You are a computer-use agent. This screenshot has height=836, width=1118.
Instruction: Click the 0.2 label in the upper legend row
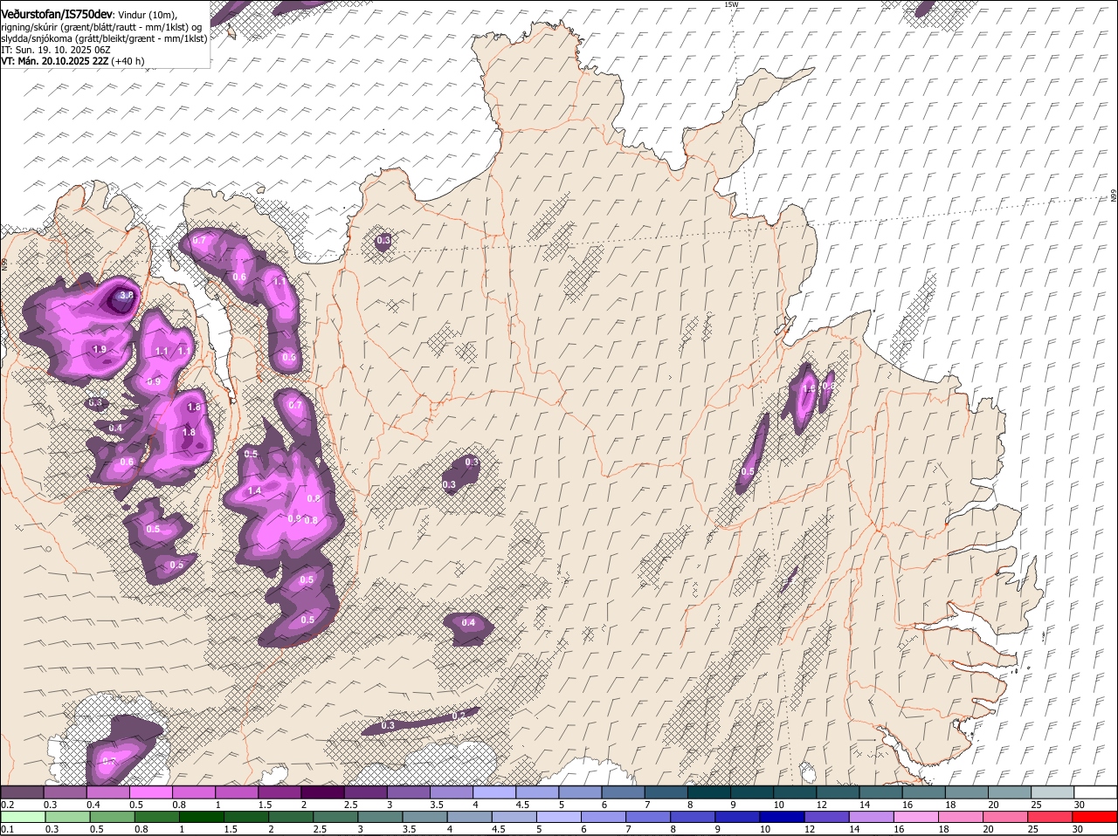click(8, 804)
